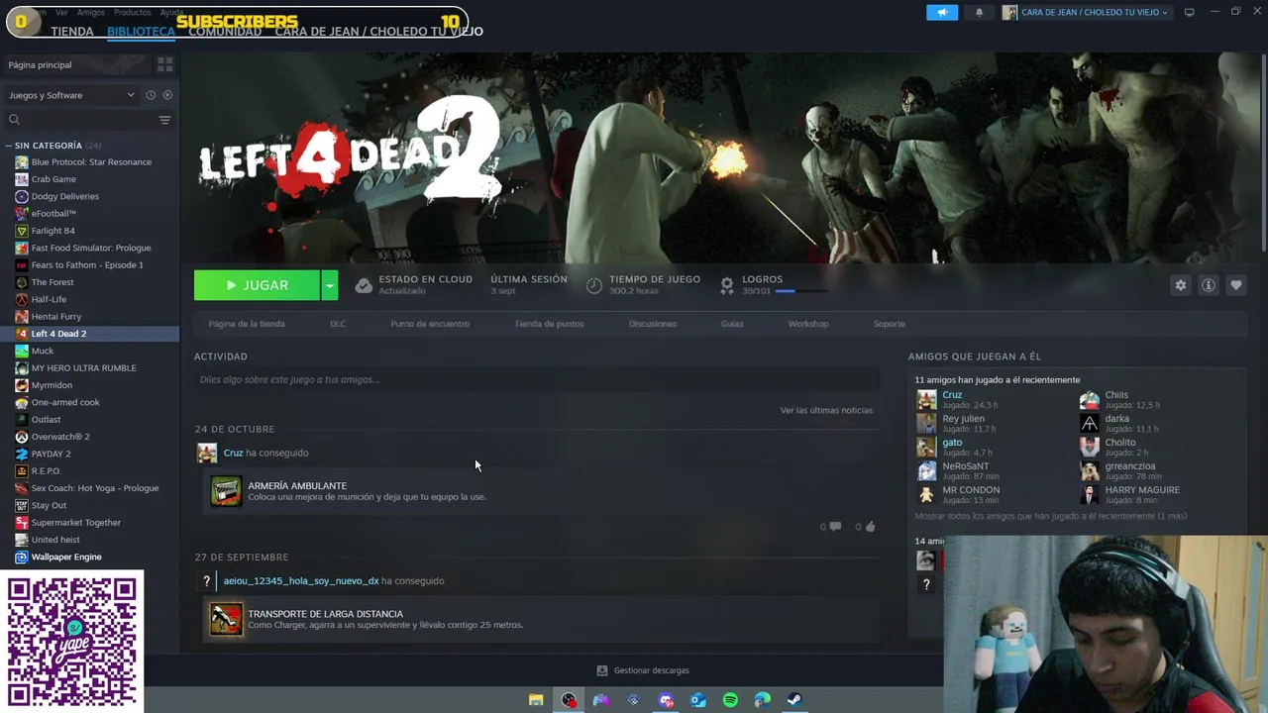Open Cruz profile link in activity

click(x=233, y=453)
